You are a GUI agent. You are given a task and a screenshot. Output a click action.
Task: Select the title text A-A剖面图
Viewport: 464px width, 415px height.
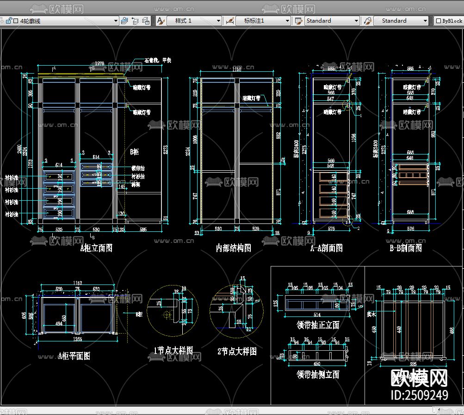(327, 248)
